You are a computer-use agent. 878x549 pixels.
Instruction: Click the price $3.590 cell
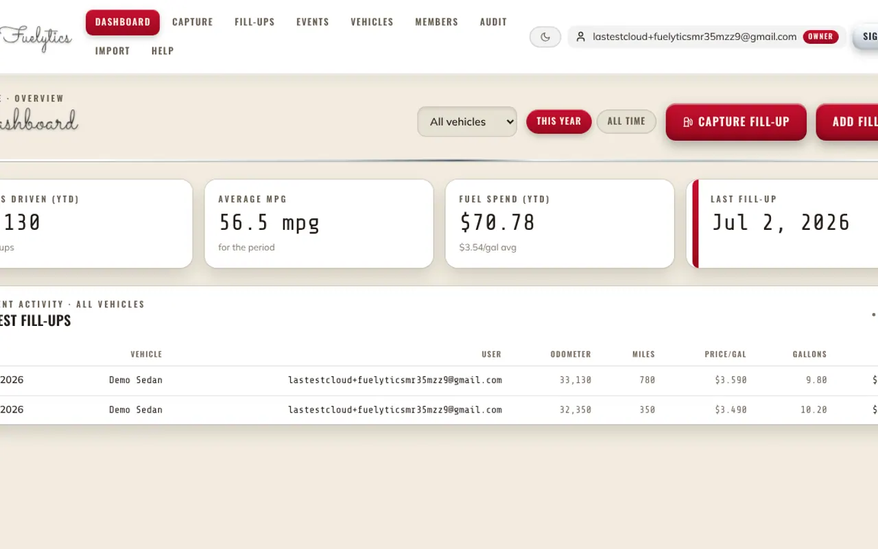731,380
